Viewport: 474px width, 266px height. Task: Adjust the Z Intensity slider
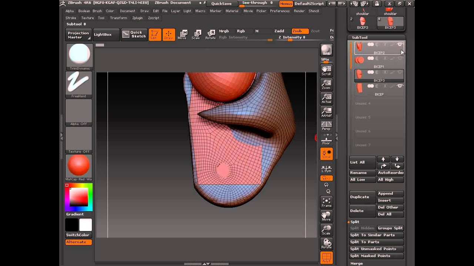pos(291,37)
